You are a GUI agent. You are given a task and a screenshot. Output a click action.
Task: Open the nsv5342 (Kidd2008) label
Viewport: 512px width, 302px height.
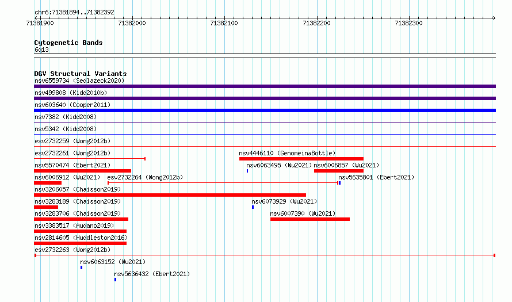pos(66,129)
